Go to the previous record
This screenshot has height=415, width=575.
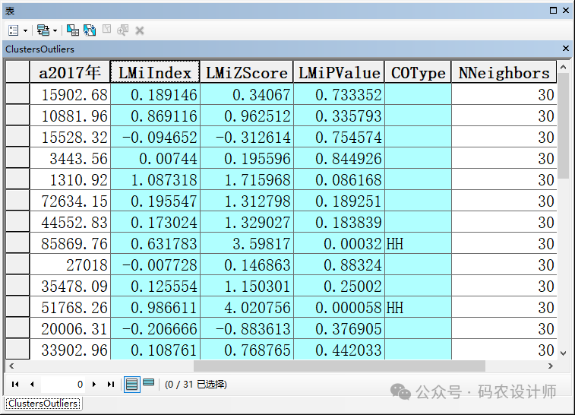tap(32, 385)
